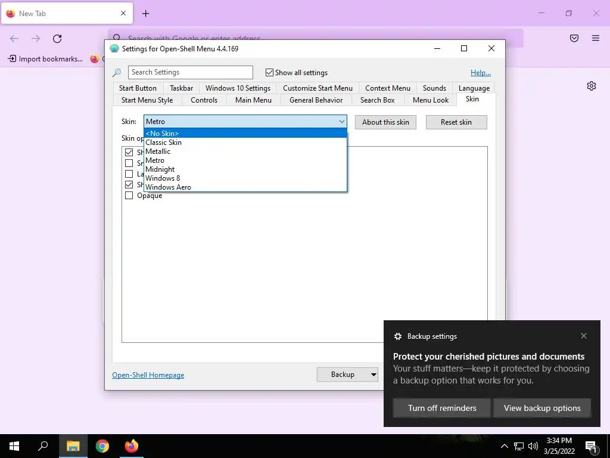Choose Midnight from the skin list
Screen dimensions: 610x458
point(245,169)
